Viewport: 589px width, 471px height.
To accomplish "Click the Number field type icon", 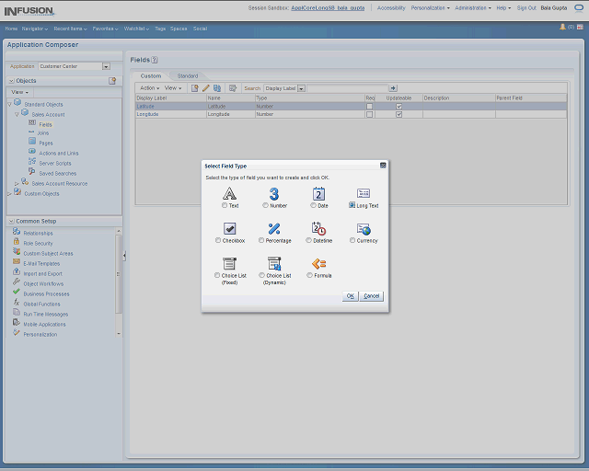I will (x=274, y=193).
